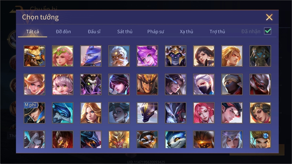Select the blue shark hero portrait
292x164 pixels.
63,113
